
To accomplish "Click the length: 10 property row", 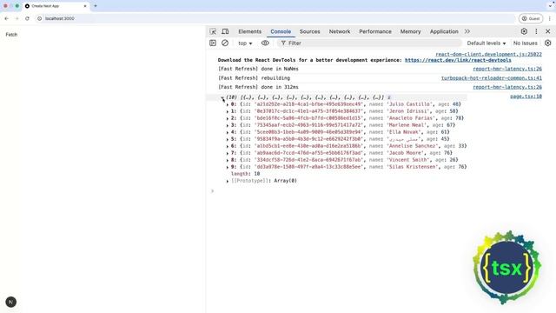I will pyautogui.click(x=245, y=174).
